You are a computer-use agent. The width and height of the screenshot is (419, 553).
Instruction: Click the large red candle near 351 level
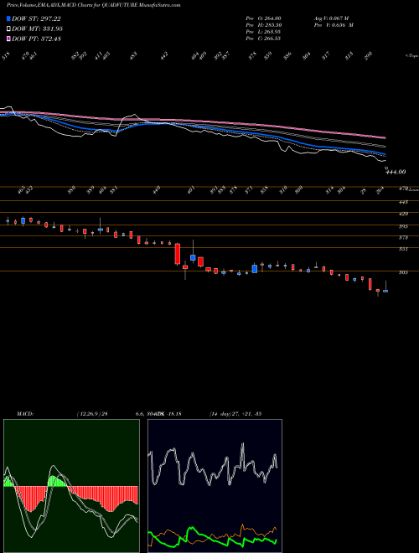click(x=178, y=254)
